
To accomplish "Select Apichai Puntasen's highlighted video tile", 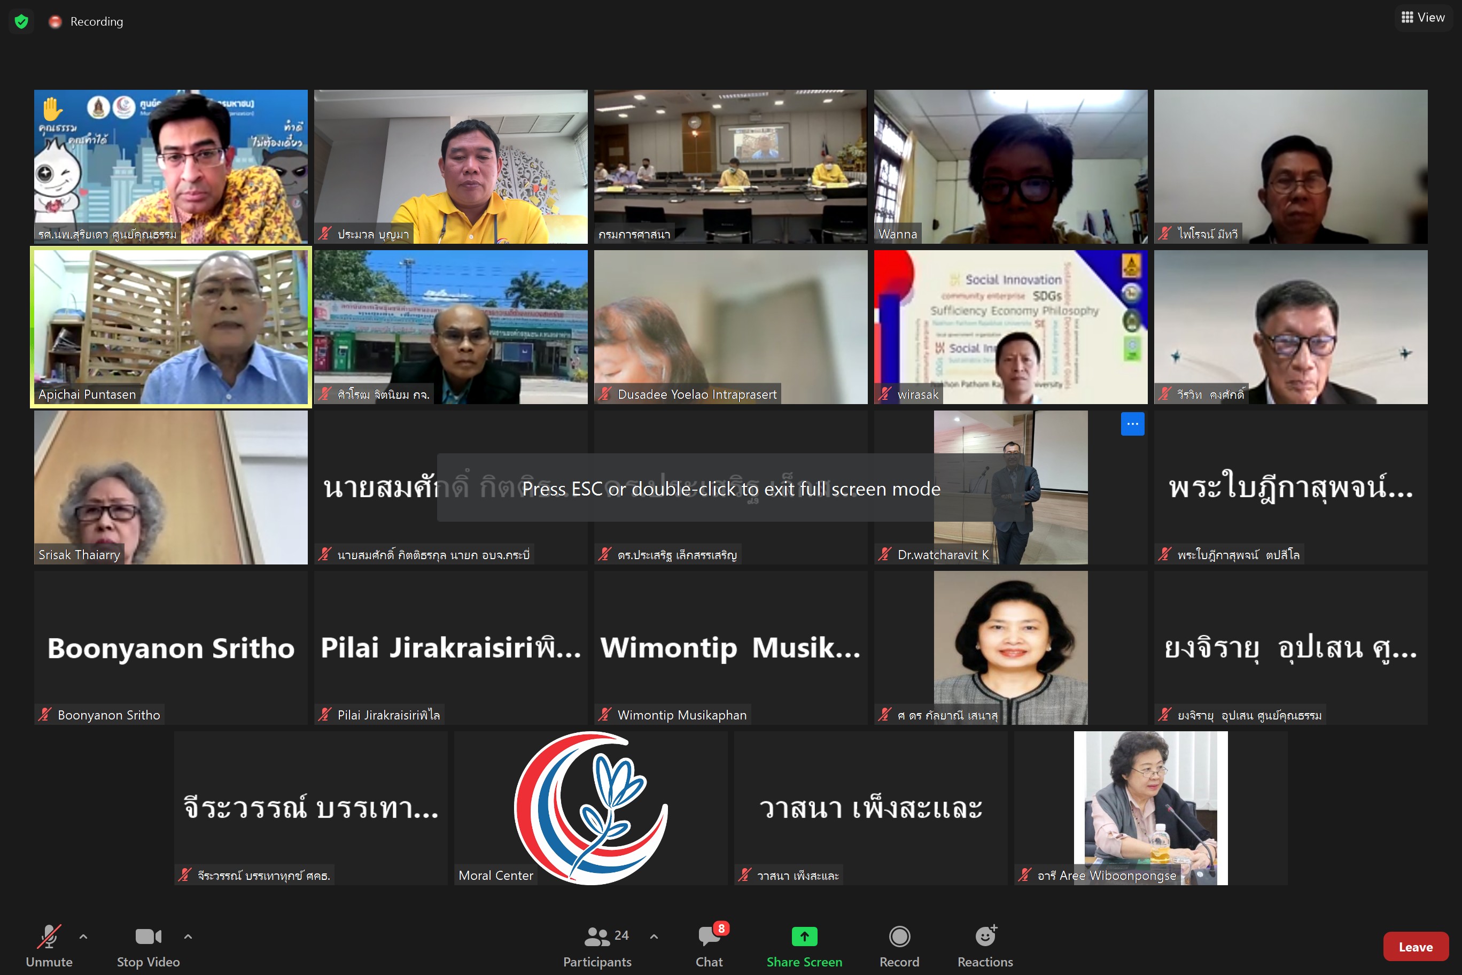I will click(171, 327).
